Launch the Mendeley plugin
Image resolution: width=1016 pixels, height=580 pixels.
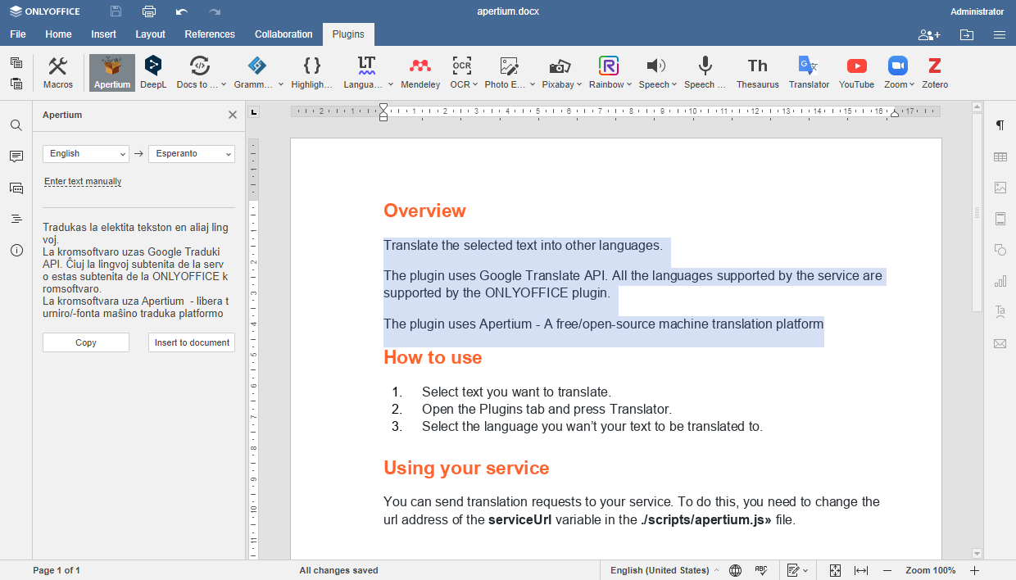420,72
